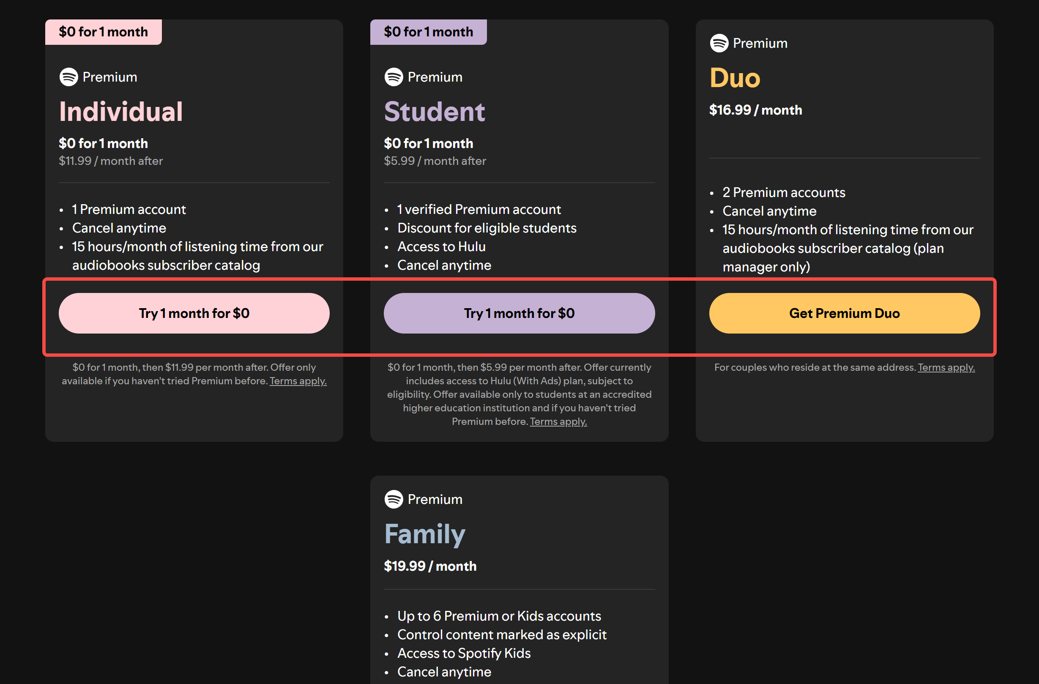Image resolution: width=1039 pixels, height=684 pixels.
Task: Click the Student plan heading
Action: [x=435, y=111]
